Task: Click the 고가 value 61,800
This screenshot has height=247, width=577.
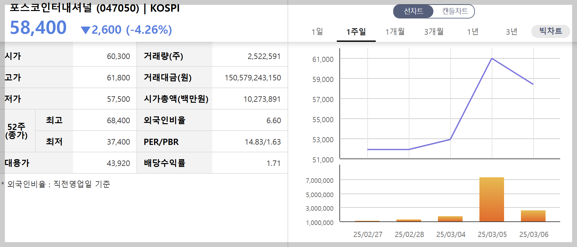Action: [118, 78]
